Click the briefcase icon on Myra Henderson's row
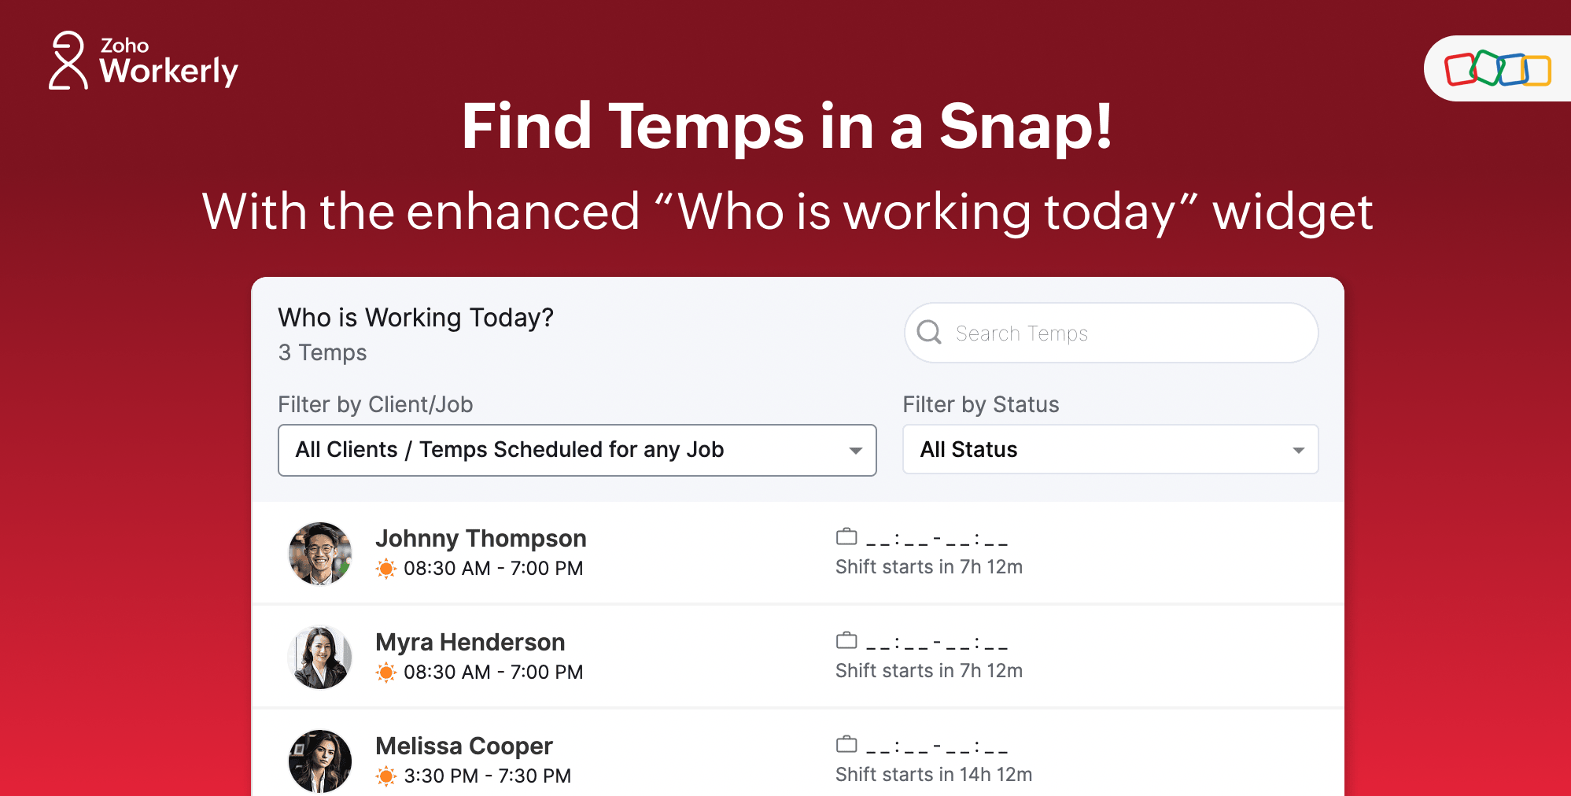 (846, 639)
